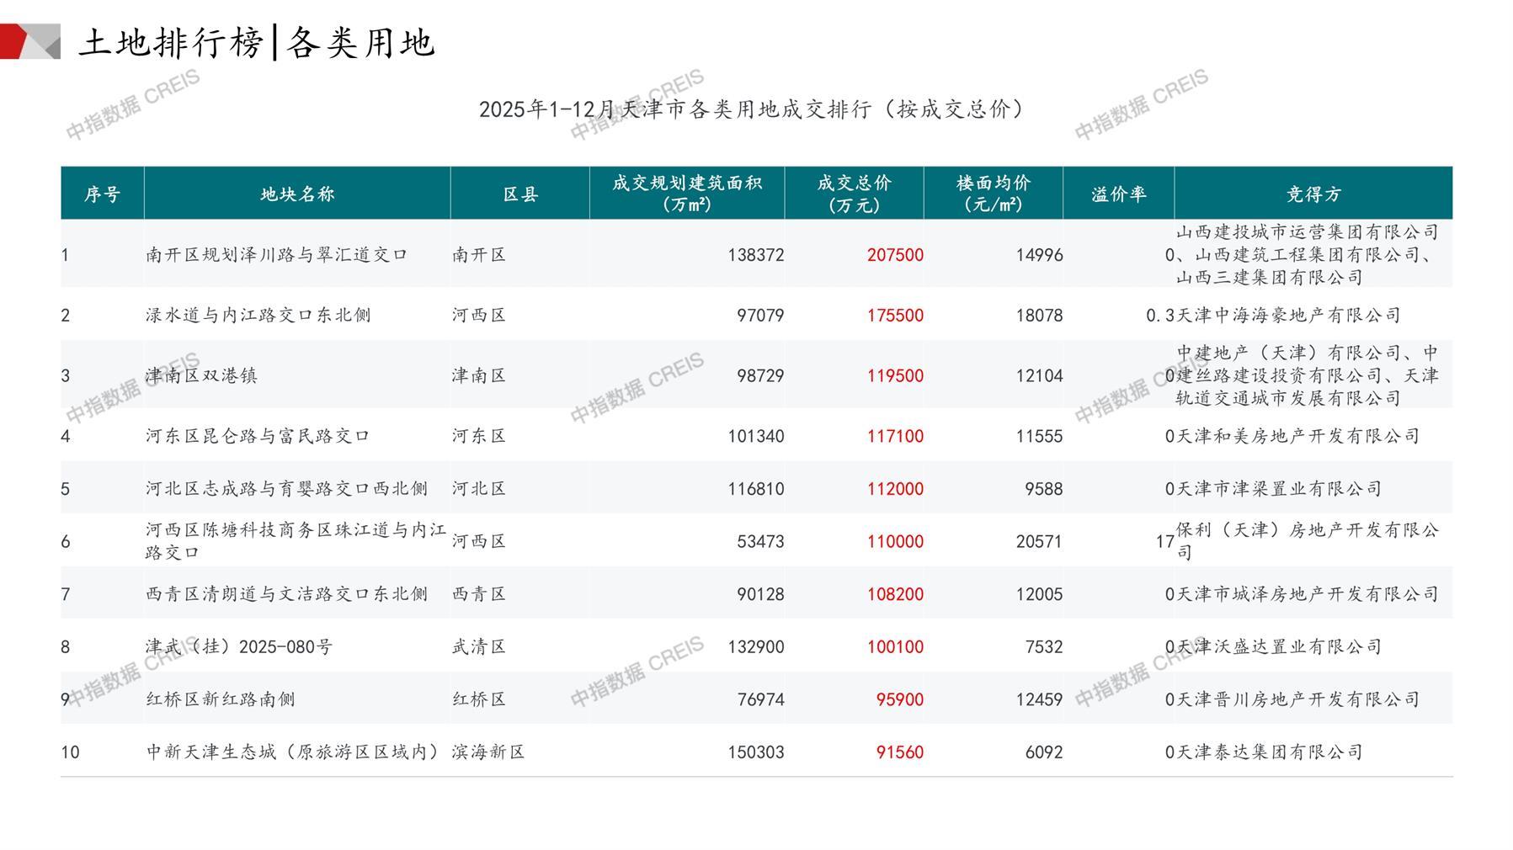Click the buyer 天津泰达集团有限公司
This screenshot has height=850, width=1513.
pos(1269,752)
